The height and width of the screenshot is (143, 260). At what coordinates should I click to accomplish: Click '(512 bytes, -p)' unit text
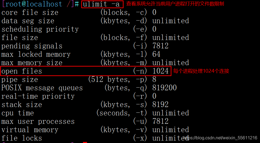coord(117,79)
